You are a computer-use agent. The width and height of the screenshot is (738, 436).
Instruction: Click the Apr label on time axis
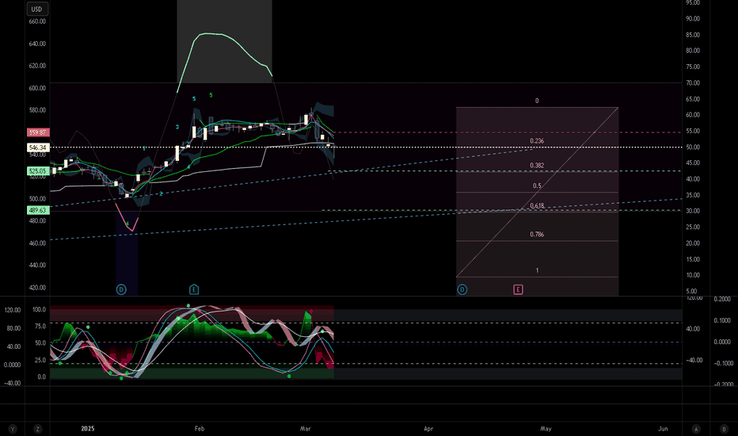point(428,428)
